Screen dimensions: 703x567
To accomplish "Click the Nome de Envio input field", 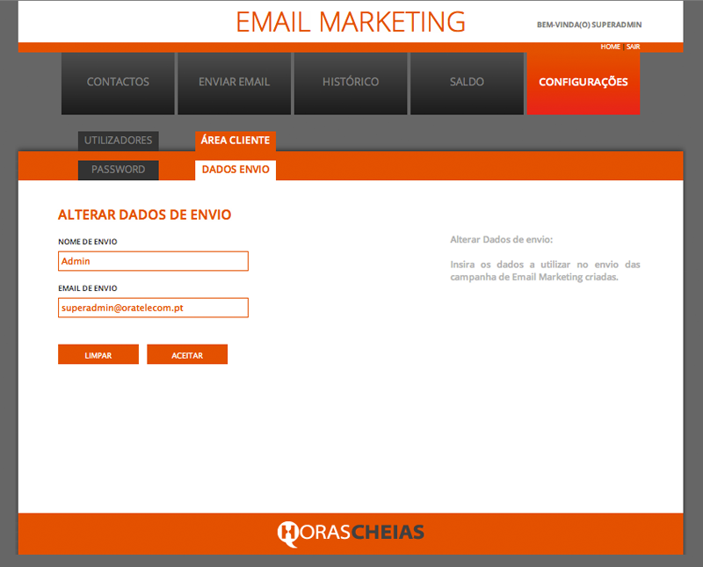I will pyautogui.click(x=153, y=261).
